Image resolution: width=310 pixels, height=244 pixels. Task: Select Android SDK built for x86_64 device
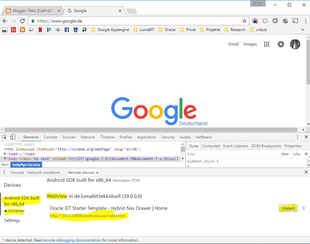pyautogui.click(x=22, y=201)
